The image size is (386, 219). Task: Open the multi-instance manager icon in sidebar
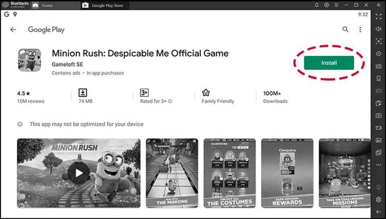(379, 152)
